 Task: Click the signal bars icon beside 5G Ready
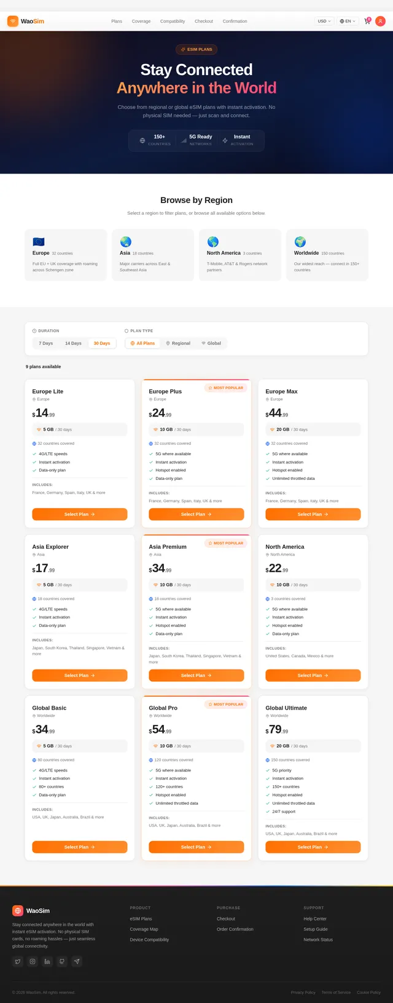pyautogui.click(x=184, y=140)
